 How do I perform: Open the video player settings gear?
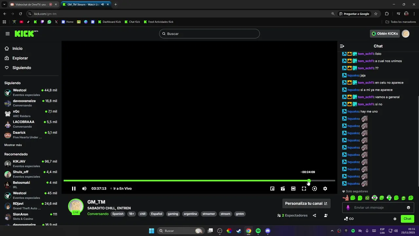[325, 188]
